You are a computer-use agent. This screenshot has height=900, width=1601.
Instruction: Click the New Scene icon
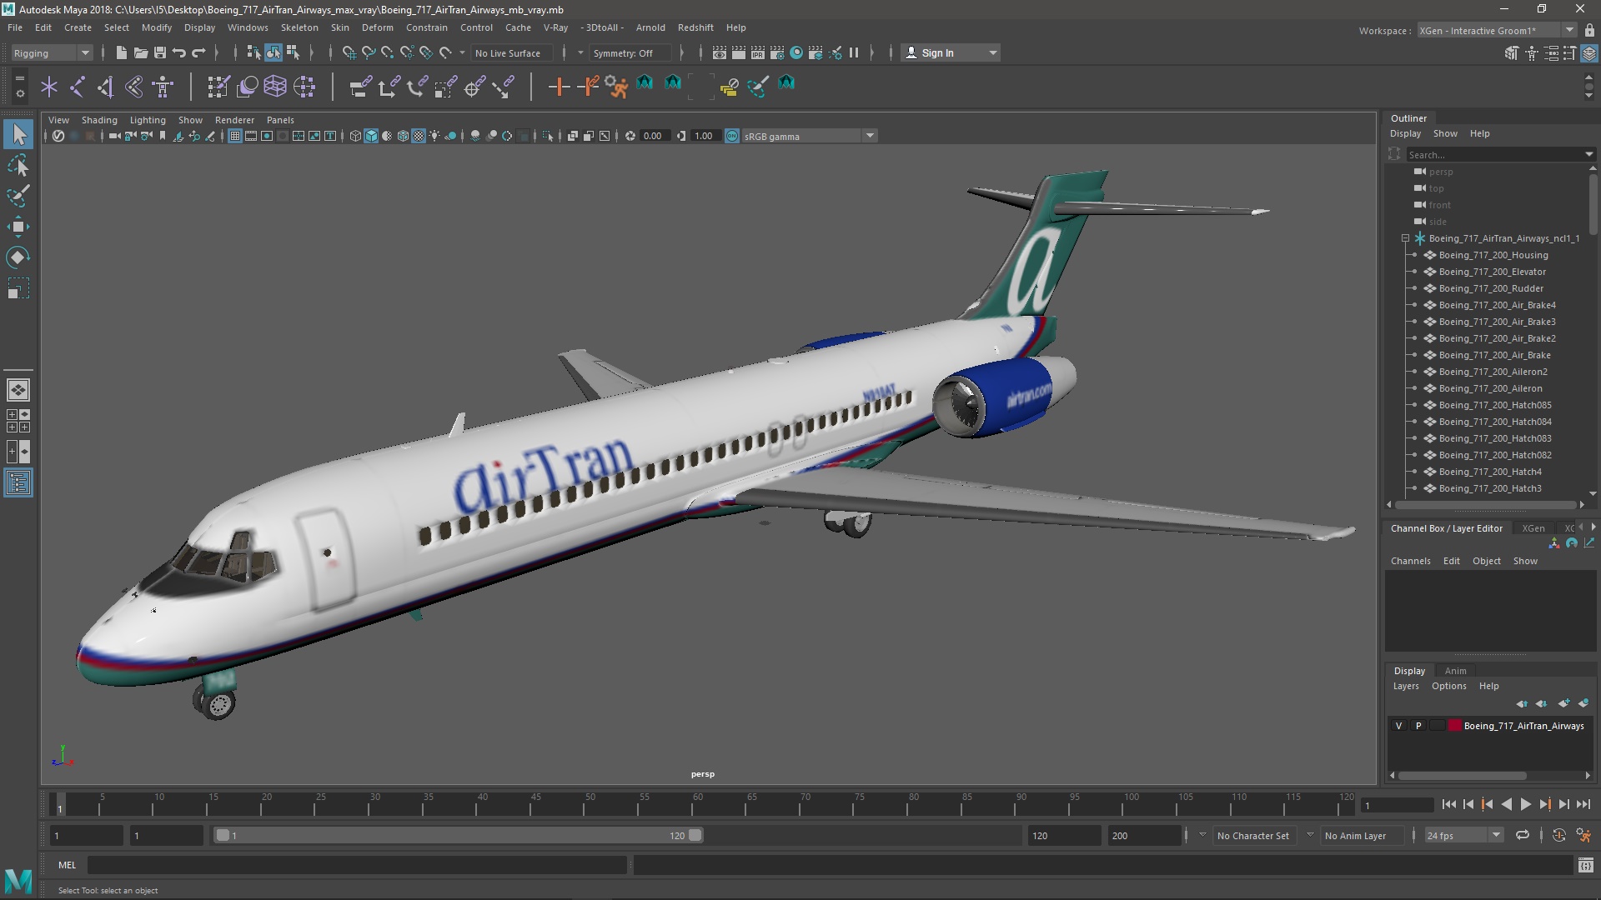click(122, 52)
